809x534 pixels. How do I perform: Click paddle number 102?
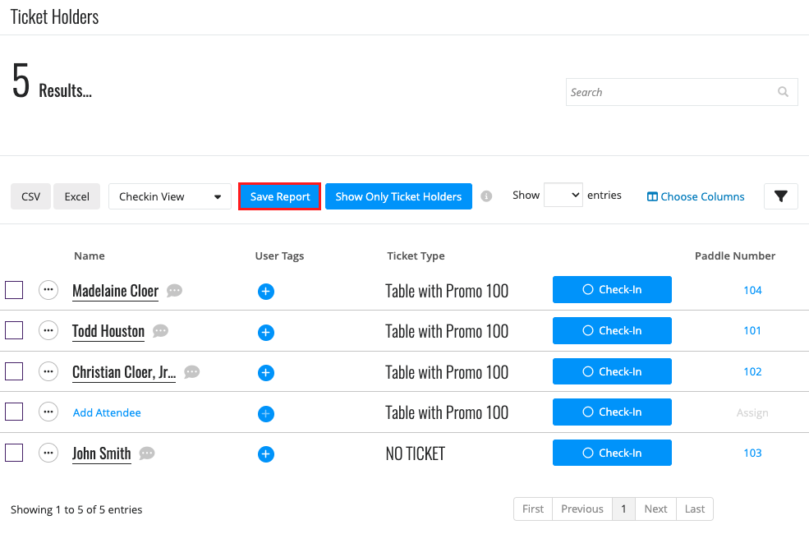(752, 371)
